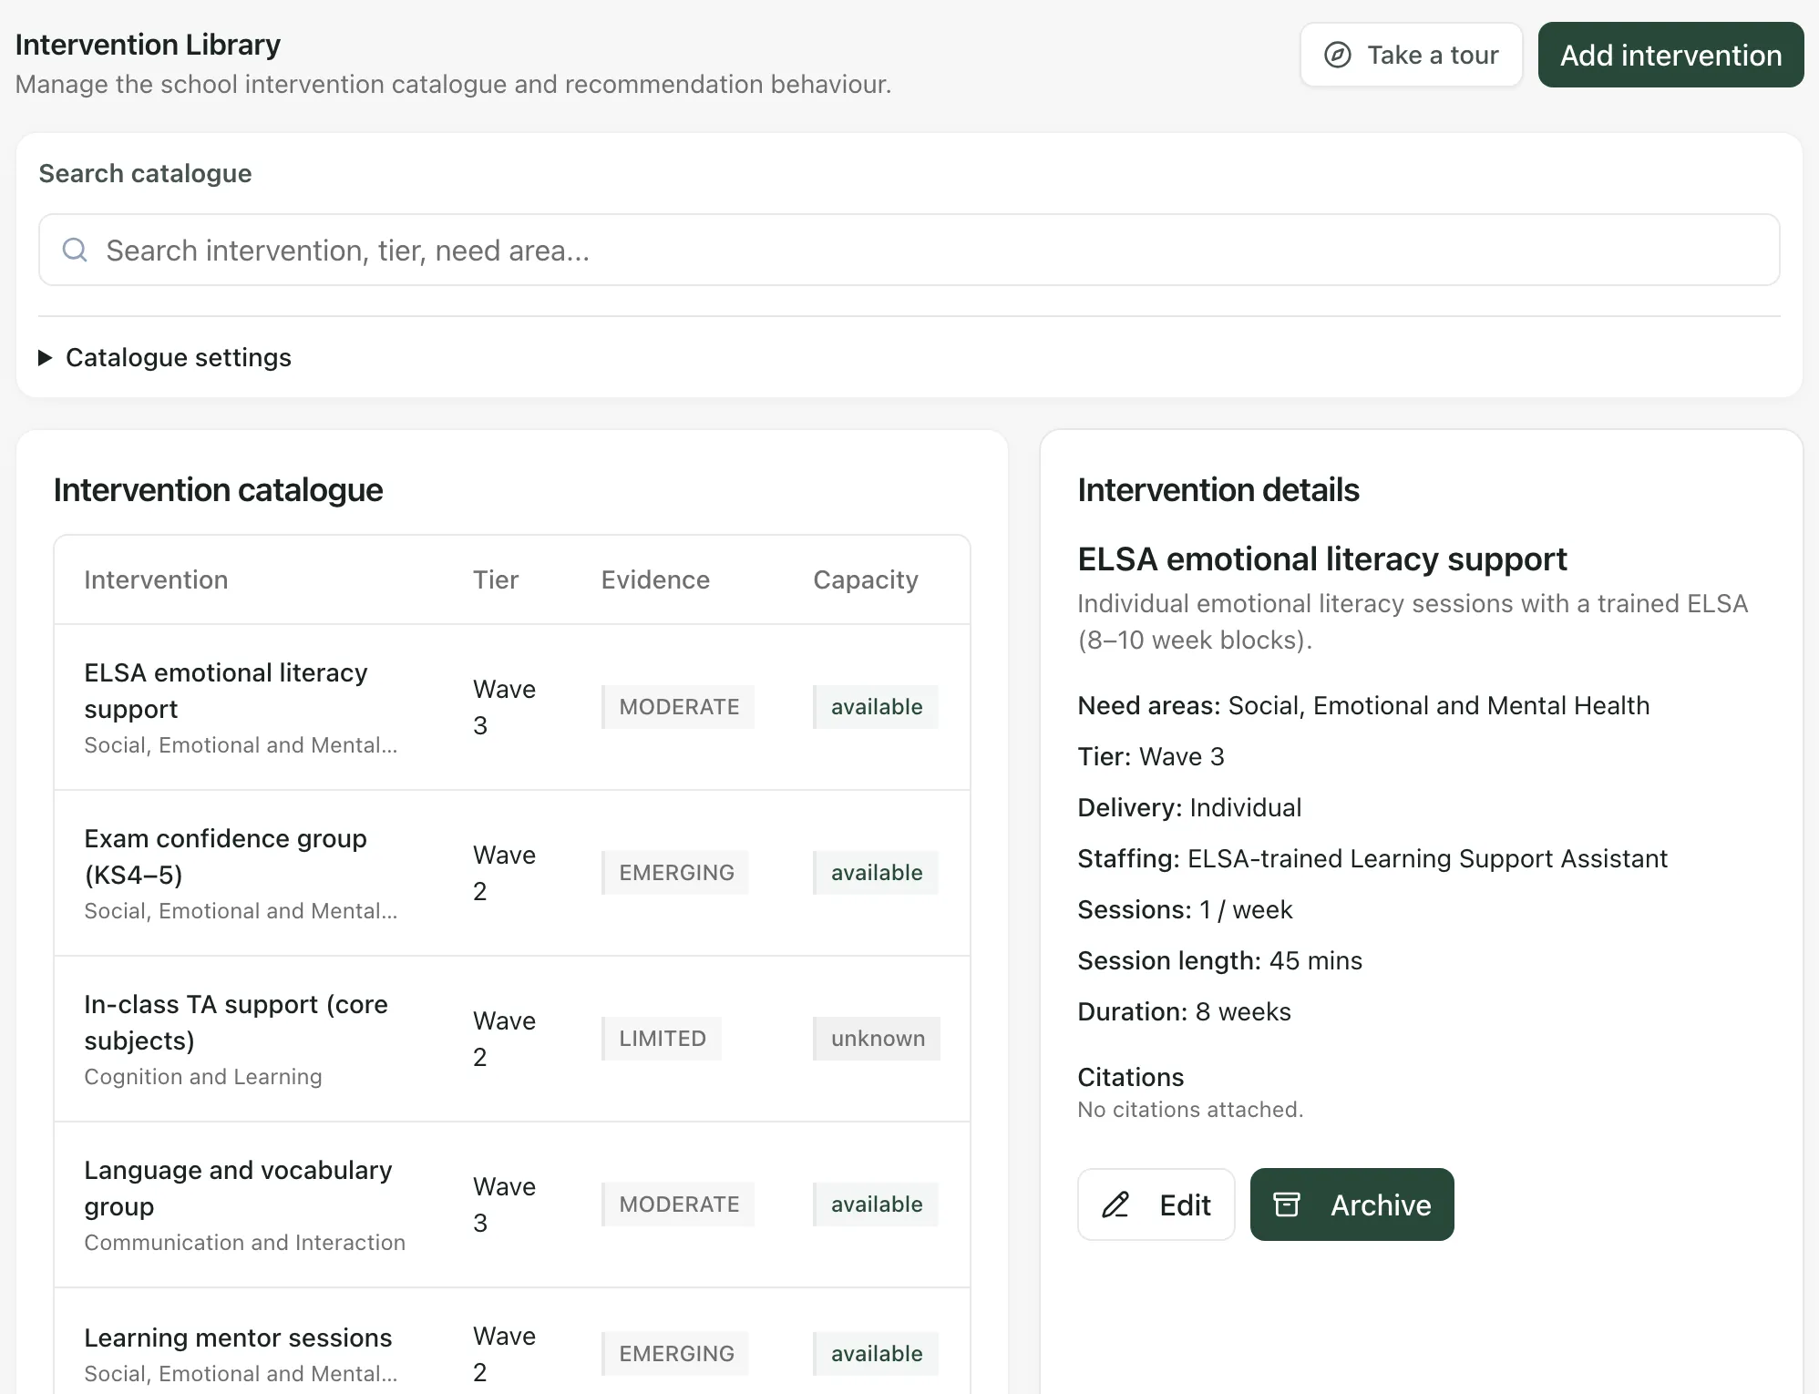Image resolution: width=1819 pixels, height=1394 pixels.
Task: Select In-class TA support (core subjects) row
Action: click(x=512, y=1039)
